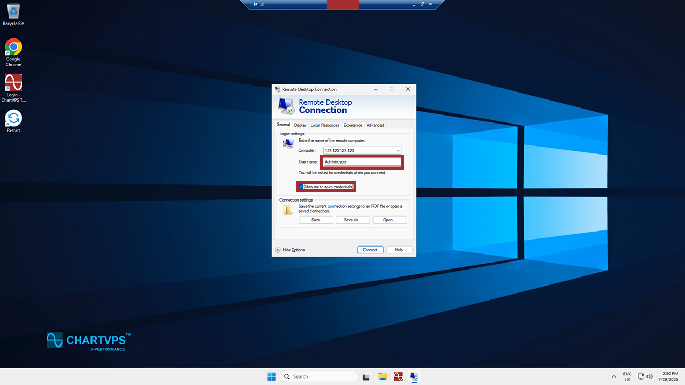Open the volume control in system tray
The image size is (685, 385).
pos(650,376)
